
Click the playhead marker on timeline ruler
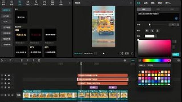[x=81, y=63]
